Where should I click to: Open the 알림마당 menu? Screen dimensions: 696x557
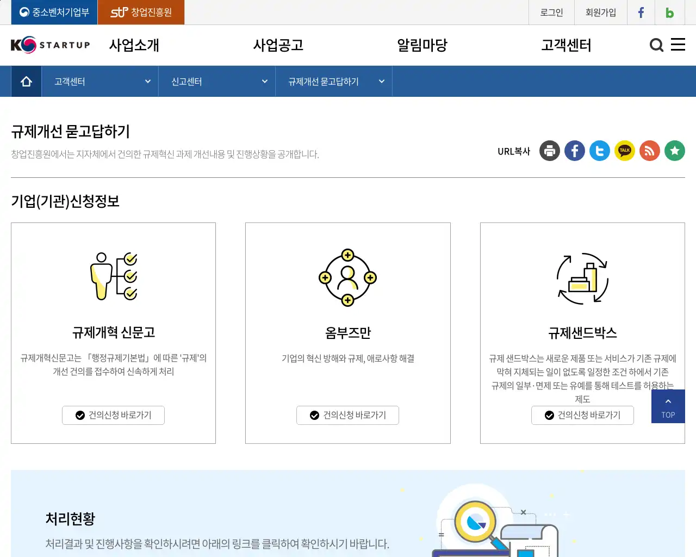(422, 45)
